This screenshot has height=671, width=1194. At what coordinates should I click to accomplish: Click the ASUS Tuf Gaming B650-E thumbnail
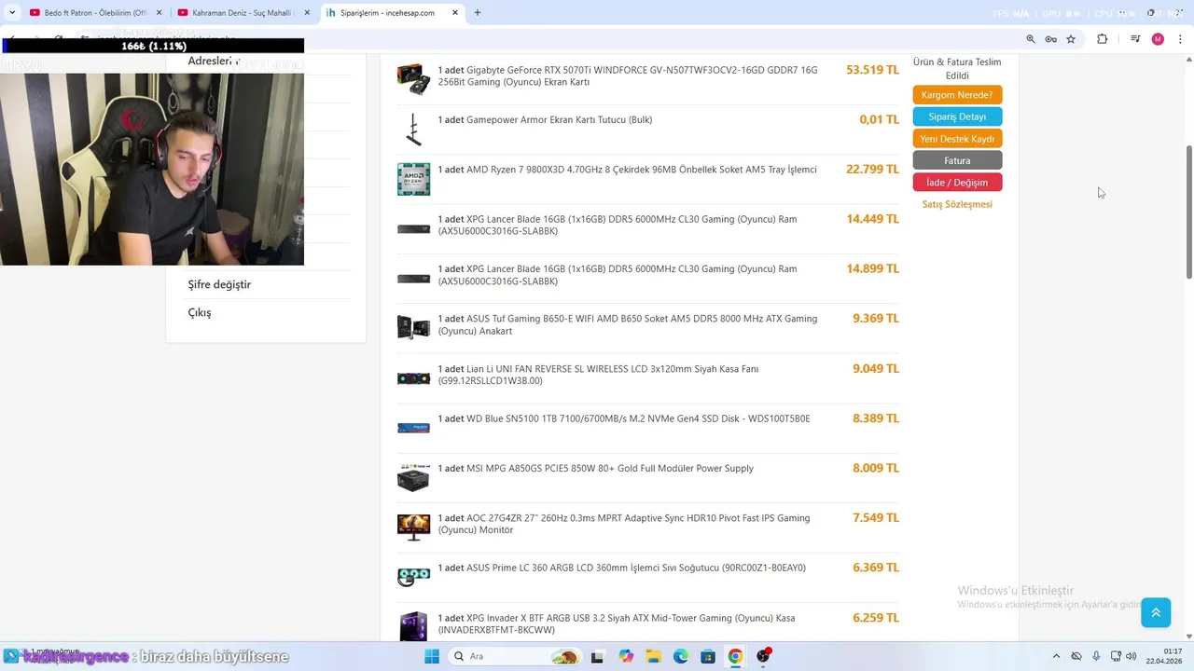pos(413,328)
